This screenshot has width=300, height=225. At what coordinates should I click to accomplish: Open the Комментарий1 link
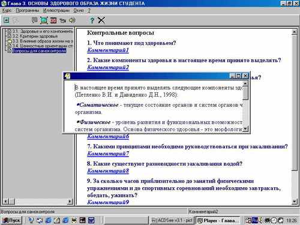tap(108, 50)
